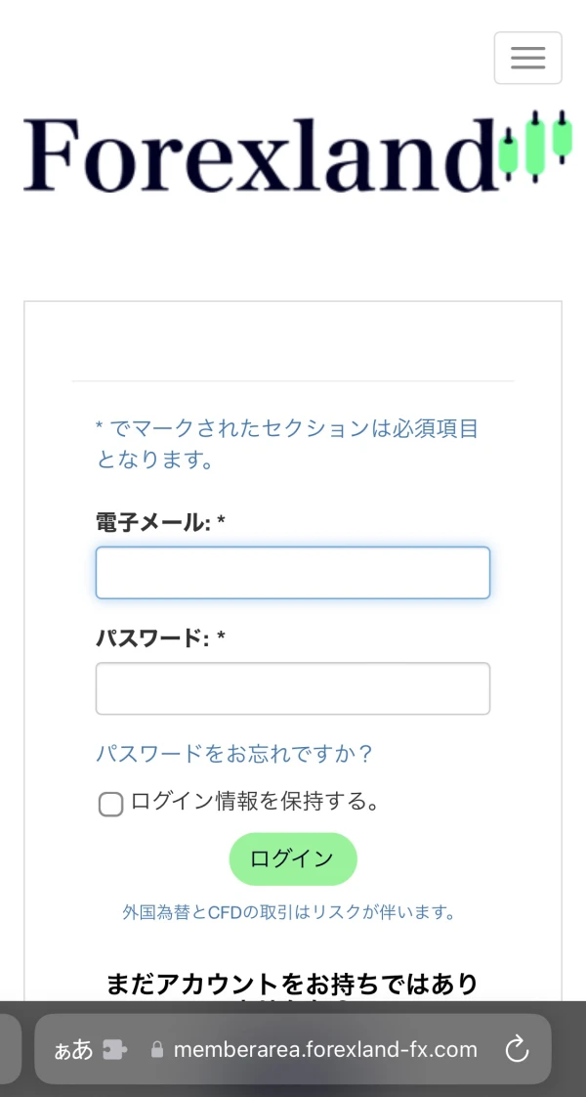
Task: Tap the adjacent tab sliver at bottom-left
Action: (9, 1049)
